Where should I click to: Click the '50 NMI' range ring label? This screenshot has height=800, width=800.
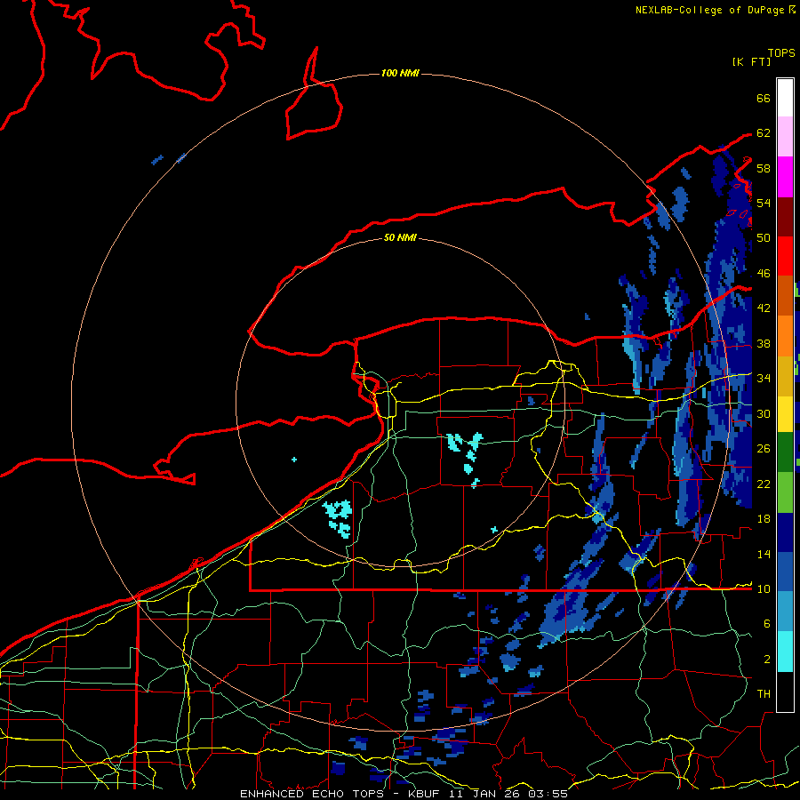tap(400, 237)
